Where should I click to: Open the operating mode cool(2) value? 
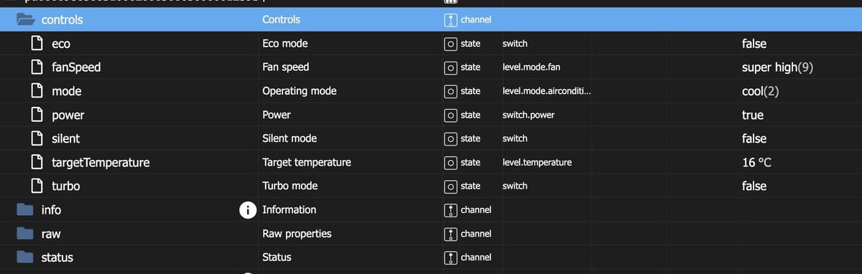[761, 91]
